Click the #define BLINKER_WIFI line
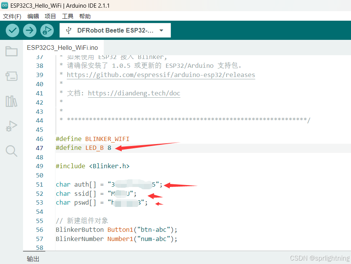This screenshot has width=351, height=264. (x=93, y=139)
